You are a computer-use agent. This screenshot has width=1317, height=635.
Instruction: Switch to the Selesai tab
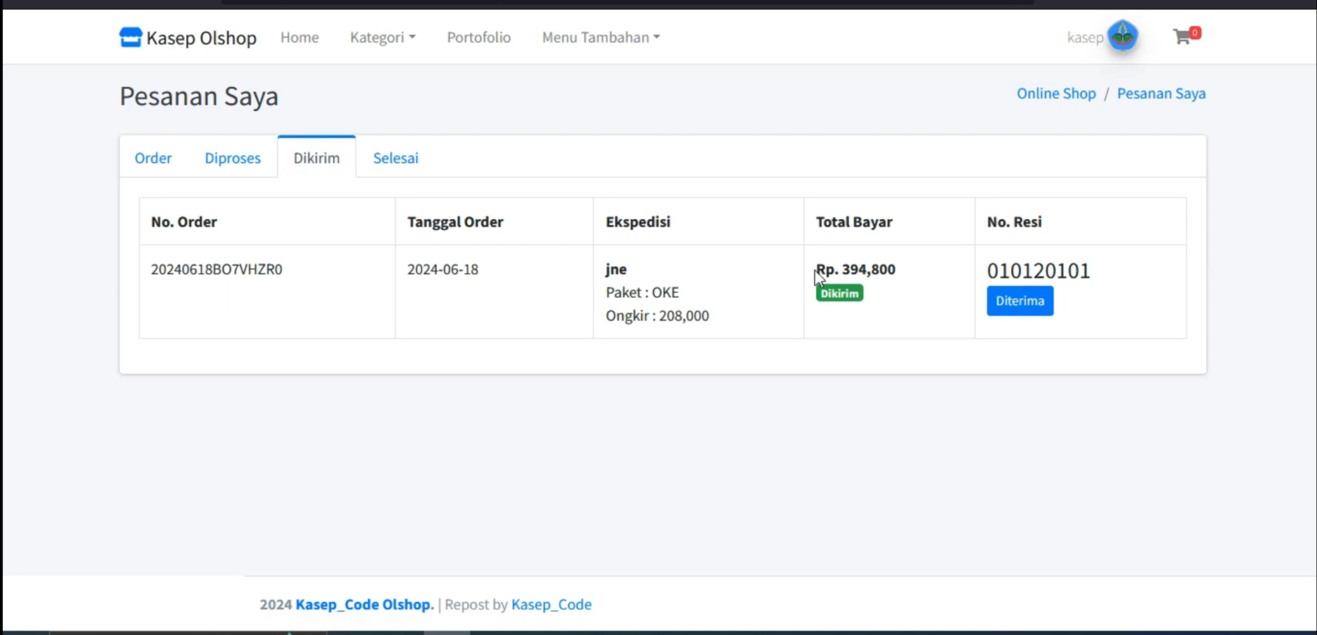[396, 157]
